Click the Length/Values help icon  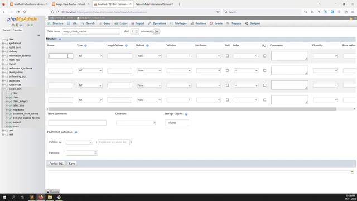tap(127, 46)
